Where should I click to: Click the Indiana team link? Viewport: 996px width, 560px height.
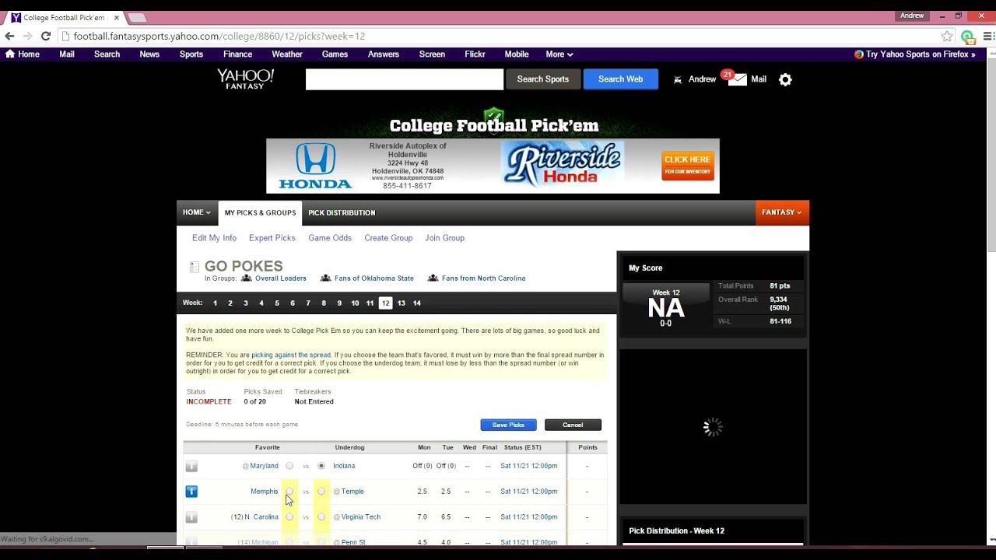(x=344, y=466)
